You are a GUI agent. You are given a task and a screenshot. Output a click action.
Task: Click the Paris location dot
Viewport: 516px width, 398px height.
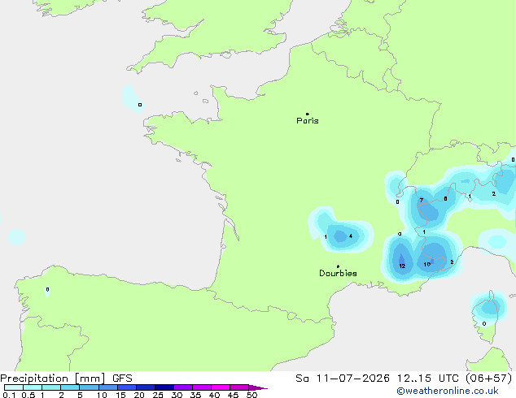(308, 114)
